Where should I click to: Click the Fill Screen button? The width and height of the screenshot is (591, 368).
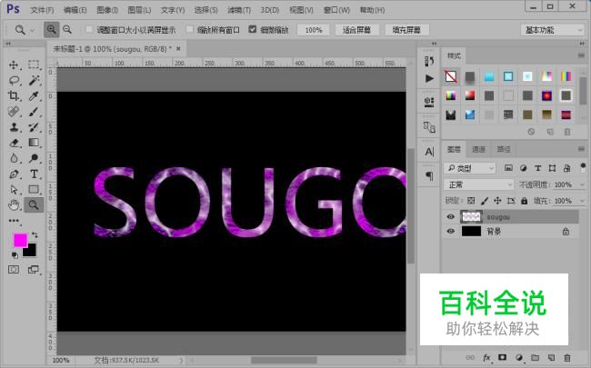pyautogui.click(x=406, y=30)
